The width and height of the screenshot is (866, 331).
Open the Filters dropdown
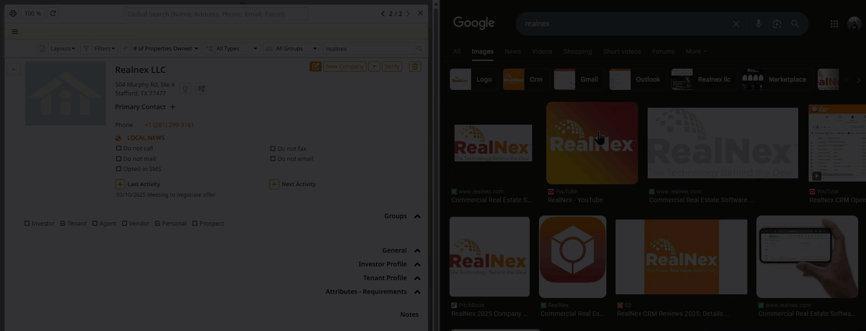(105, 49)
